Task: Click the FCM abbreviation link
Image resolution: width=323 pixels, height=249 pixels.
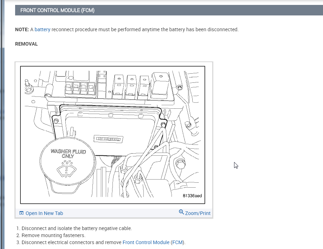Action: point(177,242)
